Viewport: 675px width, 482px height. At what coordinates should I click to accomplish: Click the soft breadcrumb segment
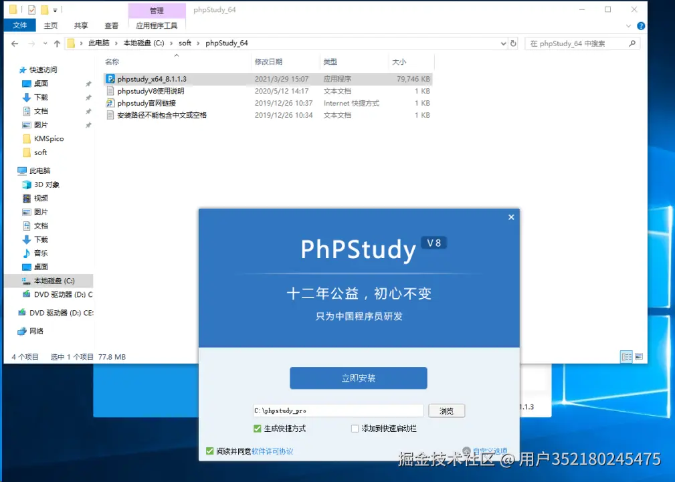[185, 43]
